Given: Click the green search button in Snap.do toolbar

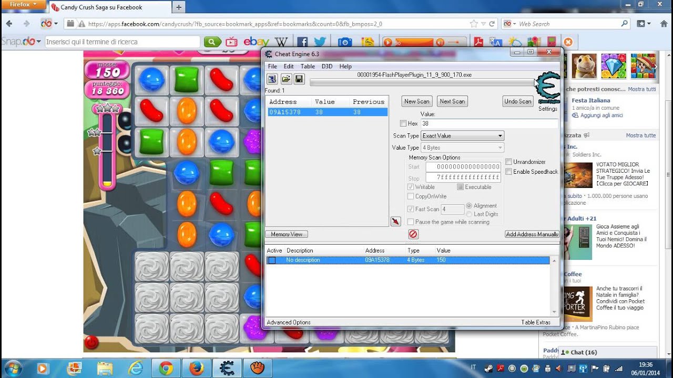Looking at the screenshot, I should tap(212, 42).
